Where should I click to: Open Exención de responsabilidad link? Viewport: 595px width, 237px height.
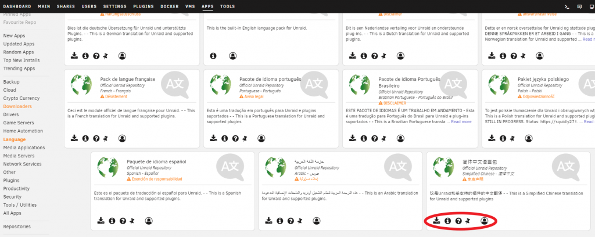point(155,179)
